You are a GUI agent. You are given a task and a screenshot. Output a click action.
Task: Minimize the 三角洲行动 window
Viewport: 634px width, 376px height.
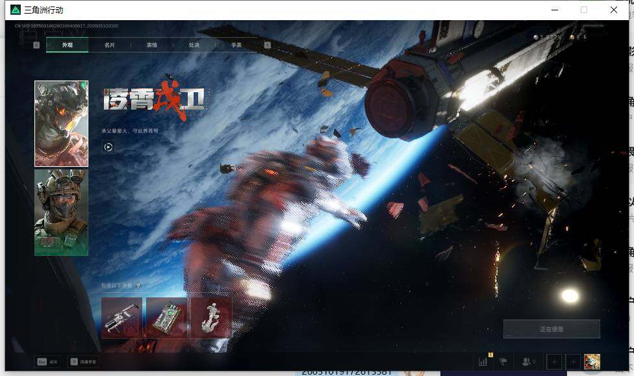coord(555,10)
